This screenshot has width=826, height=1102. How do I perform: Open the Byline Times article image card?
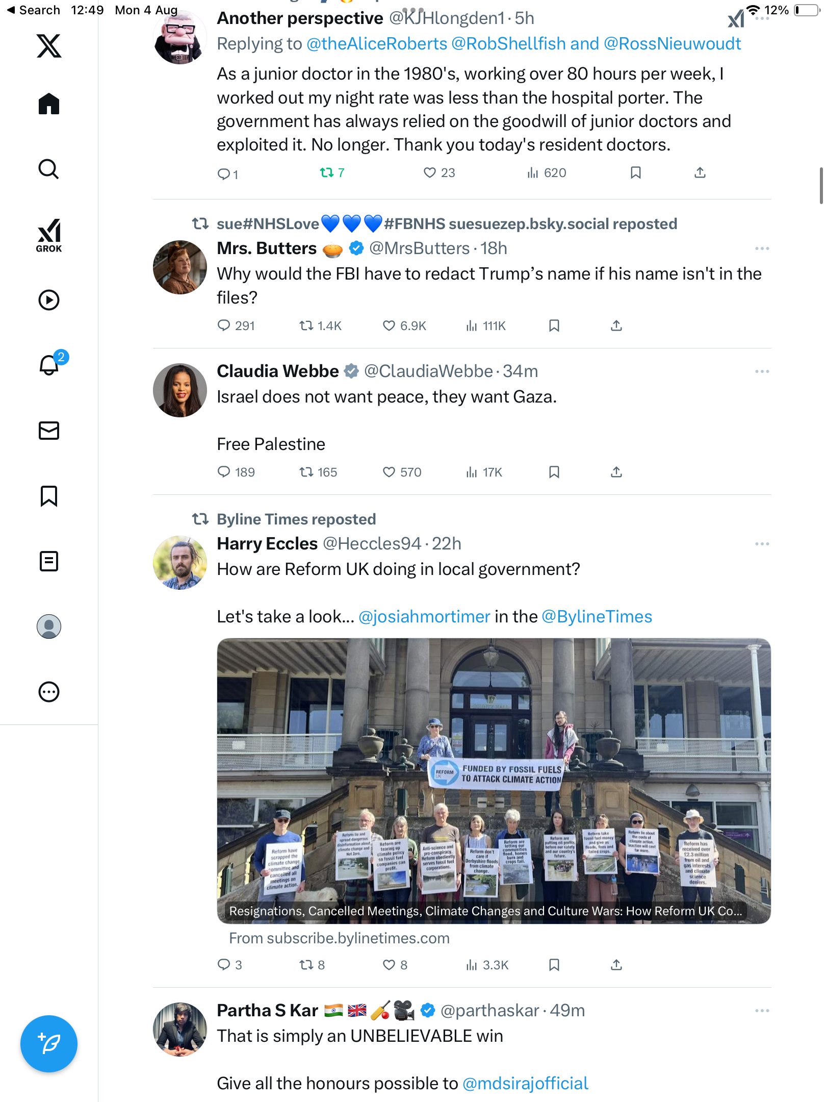[x=494, y=781]
